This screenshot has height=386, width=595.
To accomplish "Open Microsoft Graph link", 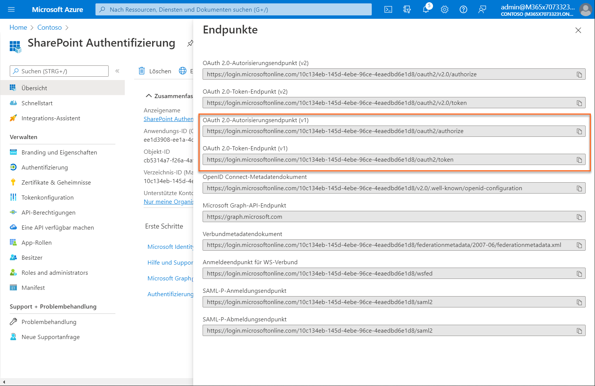I will pos(170,278).
